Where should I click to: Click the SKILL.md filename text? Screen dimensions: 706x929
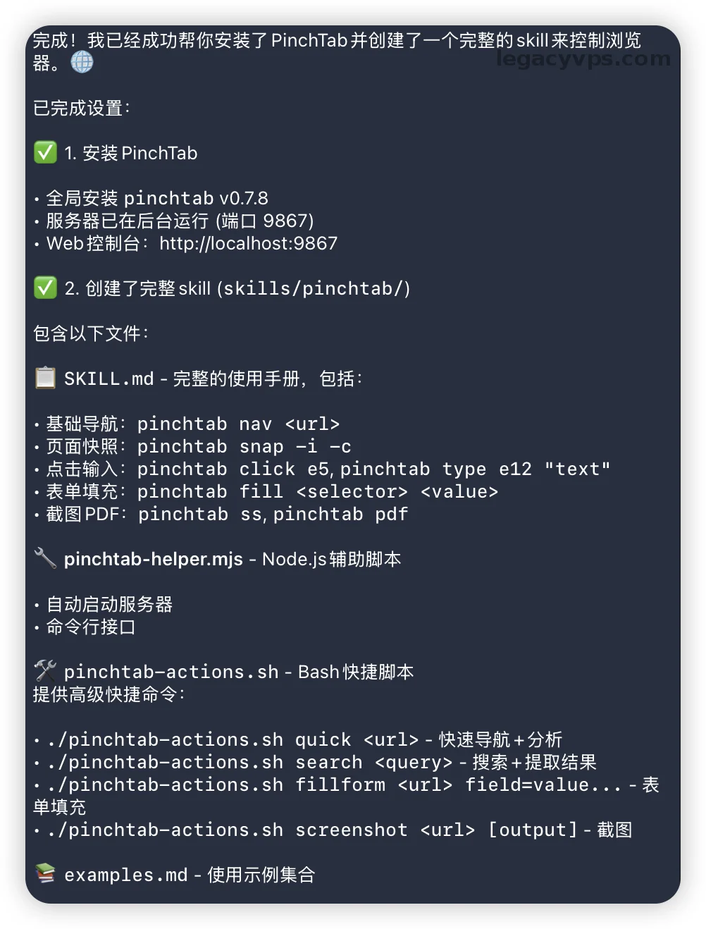coord(109,379)
